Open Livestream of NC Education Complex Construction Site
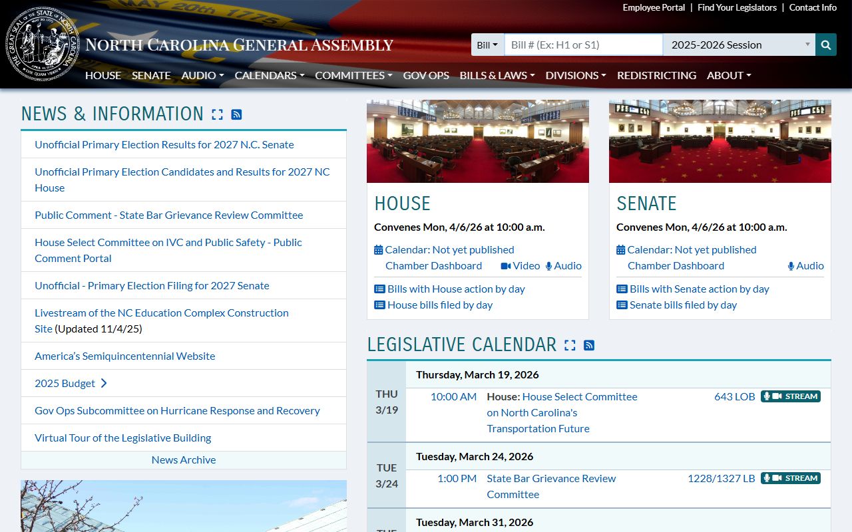This screenshot has height=532, width=852. (x=162, y=321)
